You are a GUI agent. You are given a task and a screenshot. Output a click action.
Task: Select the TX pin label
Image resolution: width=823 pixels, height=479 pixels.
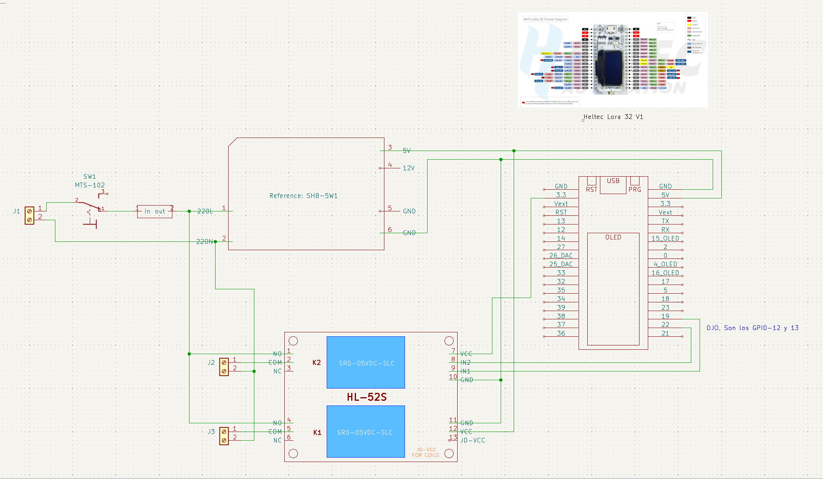[665, 221]
